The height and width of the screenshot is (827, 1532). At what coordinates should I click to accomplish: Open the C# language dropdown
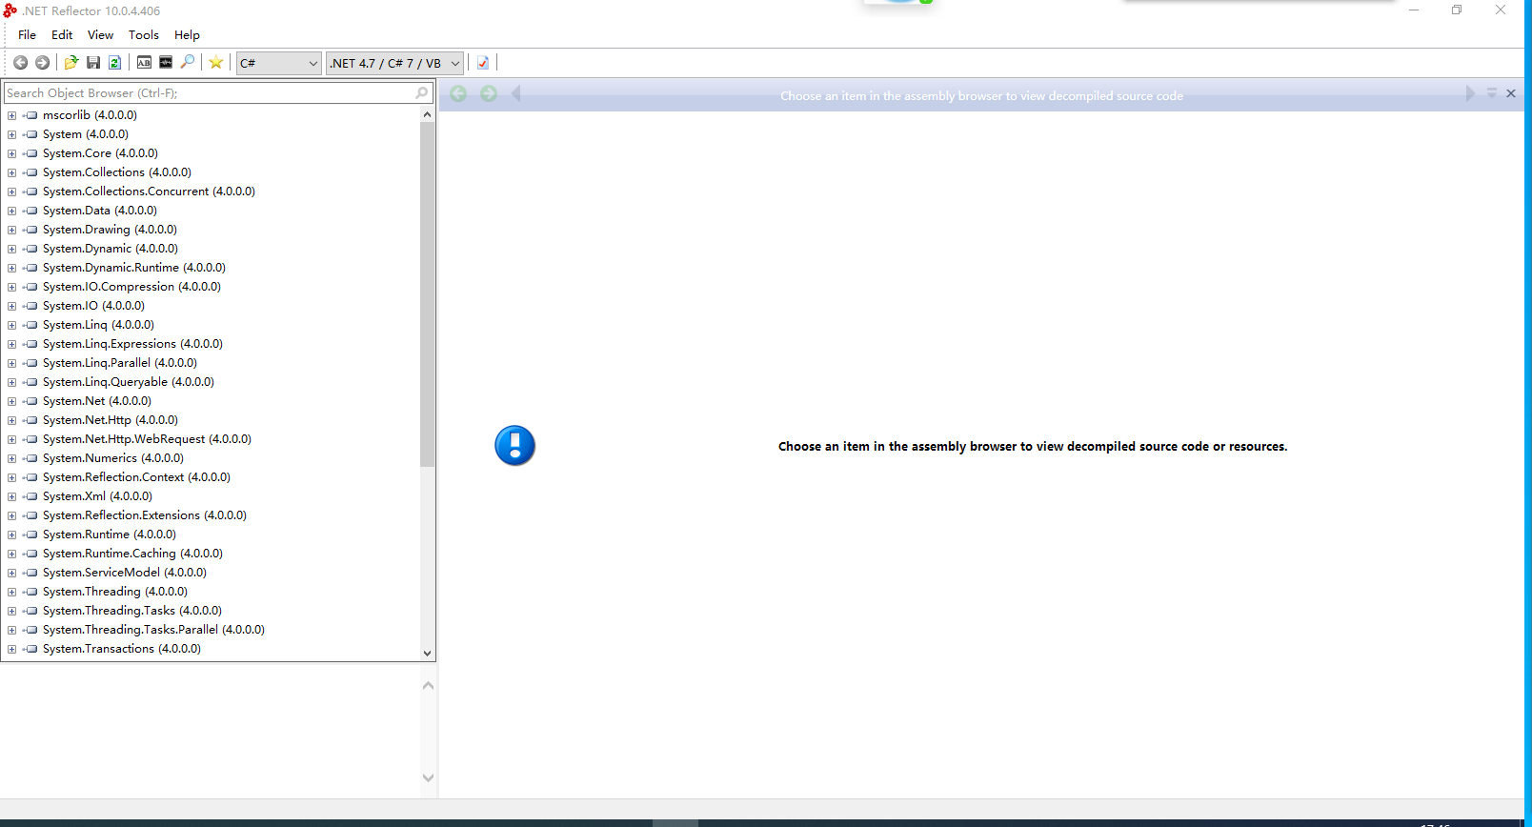(x=278, y=63)
